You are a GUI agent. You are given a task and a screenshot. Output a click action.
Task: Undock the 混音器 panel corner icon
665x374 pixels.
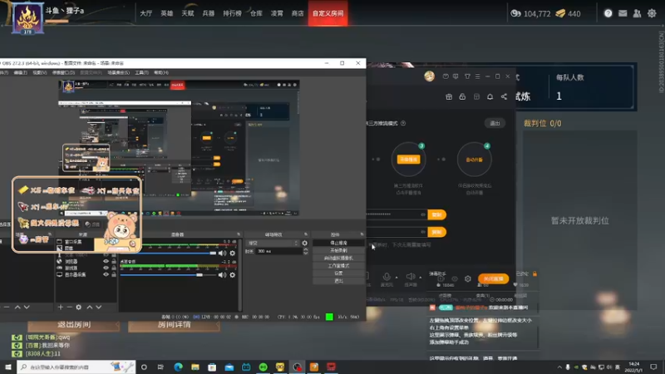click(x=239, y=234)
